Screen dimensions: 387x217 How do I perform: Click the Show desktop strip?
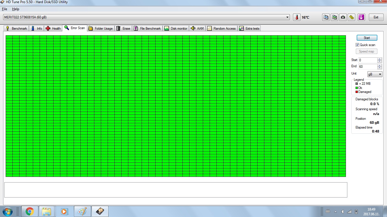coord(385,211)
